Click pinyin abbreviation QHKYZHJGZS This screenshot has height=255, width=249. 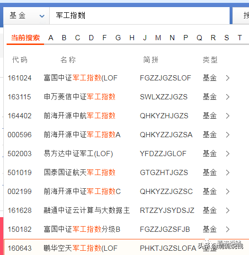coord(164,116)
